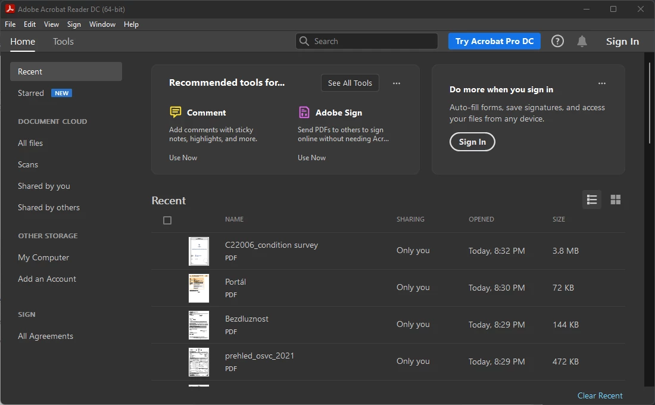Image resolution: width=655 pixels, height=405 pixels.
Task: Click the See All Tools button
Action: (350, 83)
